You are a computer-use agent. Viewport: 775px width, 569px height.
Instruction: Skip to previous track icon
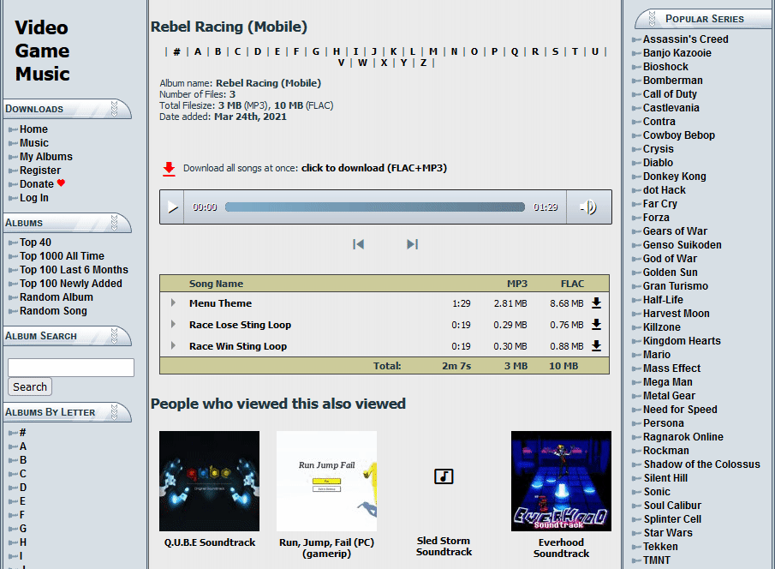[358, 244]
